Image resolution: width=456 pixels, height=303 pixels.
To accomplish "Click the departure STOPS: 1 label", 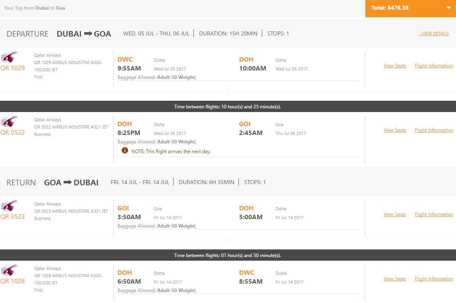I will coord(278,34).
